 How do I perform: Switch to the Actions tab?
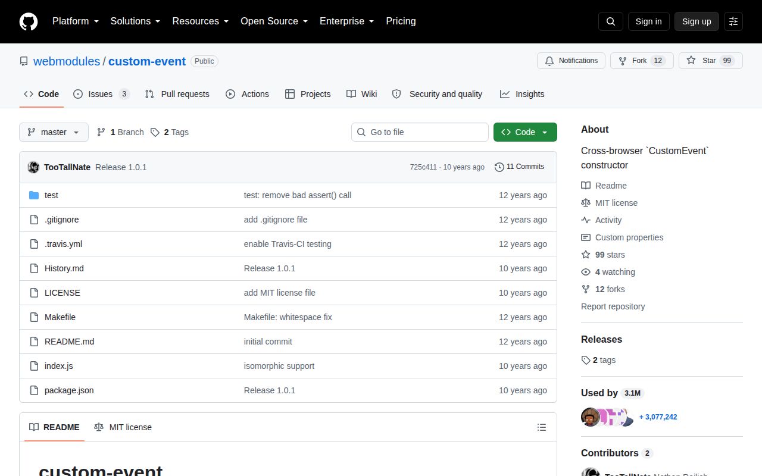[247, 94]
